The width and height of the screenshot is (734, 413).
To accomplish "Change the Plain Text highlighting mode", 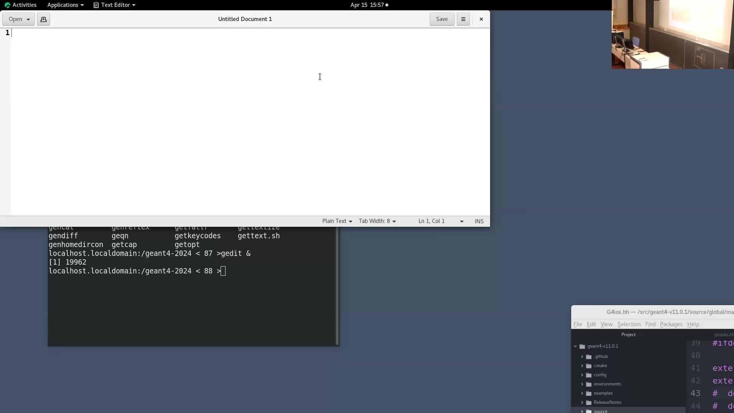I will click(336, 221).
